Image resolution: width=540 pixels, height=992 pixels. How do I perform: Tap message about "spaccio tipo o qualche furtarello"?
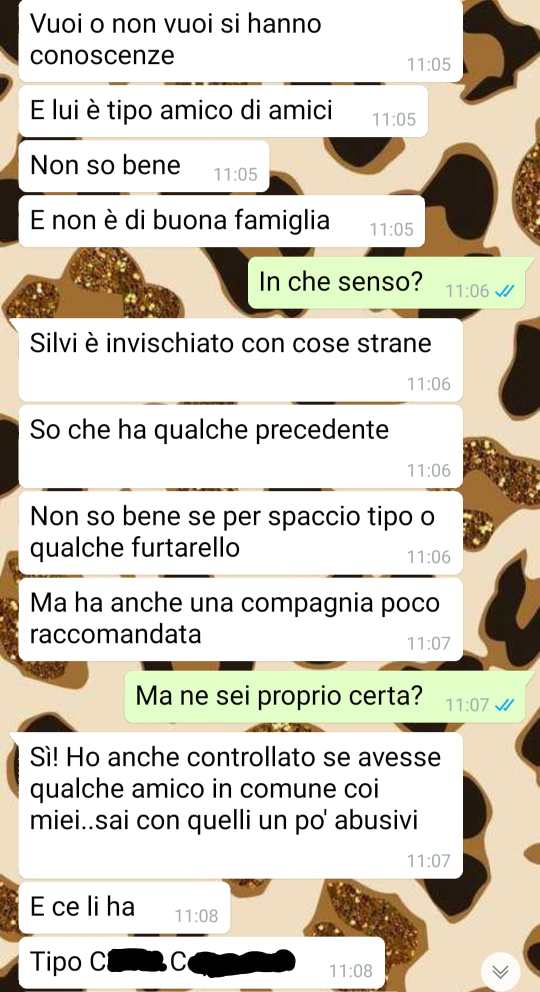(240, 533)
